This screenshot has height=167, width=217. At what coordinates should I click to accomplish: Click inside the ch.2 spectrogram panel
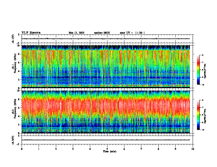point(106,112)
